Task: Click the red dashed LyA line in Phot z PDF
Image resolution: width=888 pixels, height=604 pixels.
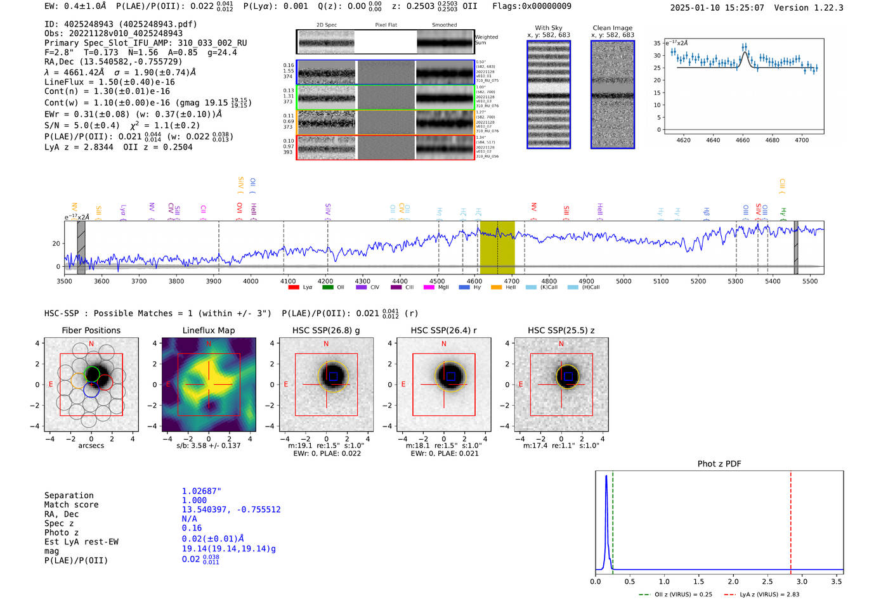Action: click(791, 520)
